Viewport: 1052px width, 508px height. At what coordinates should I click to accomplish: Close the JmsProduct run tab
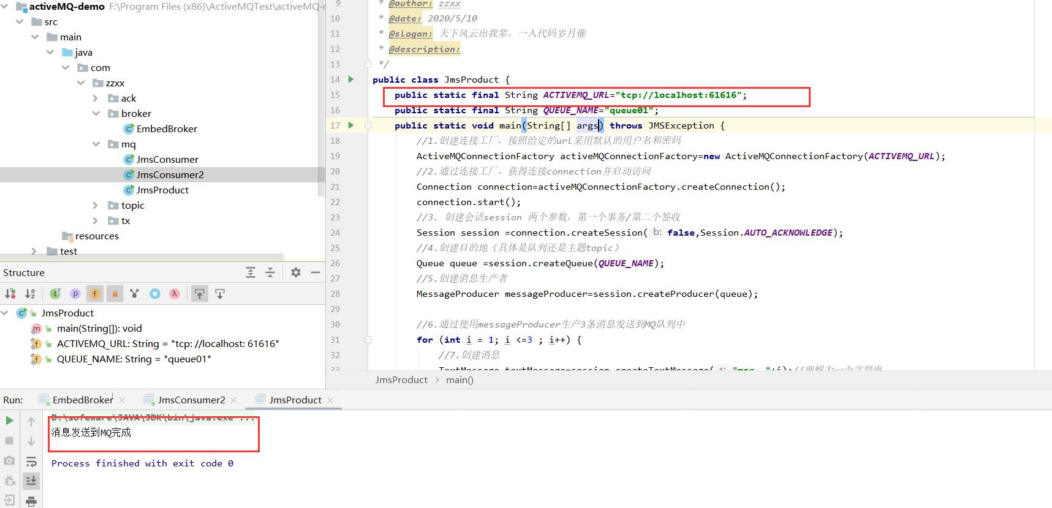click(330, 400)
